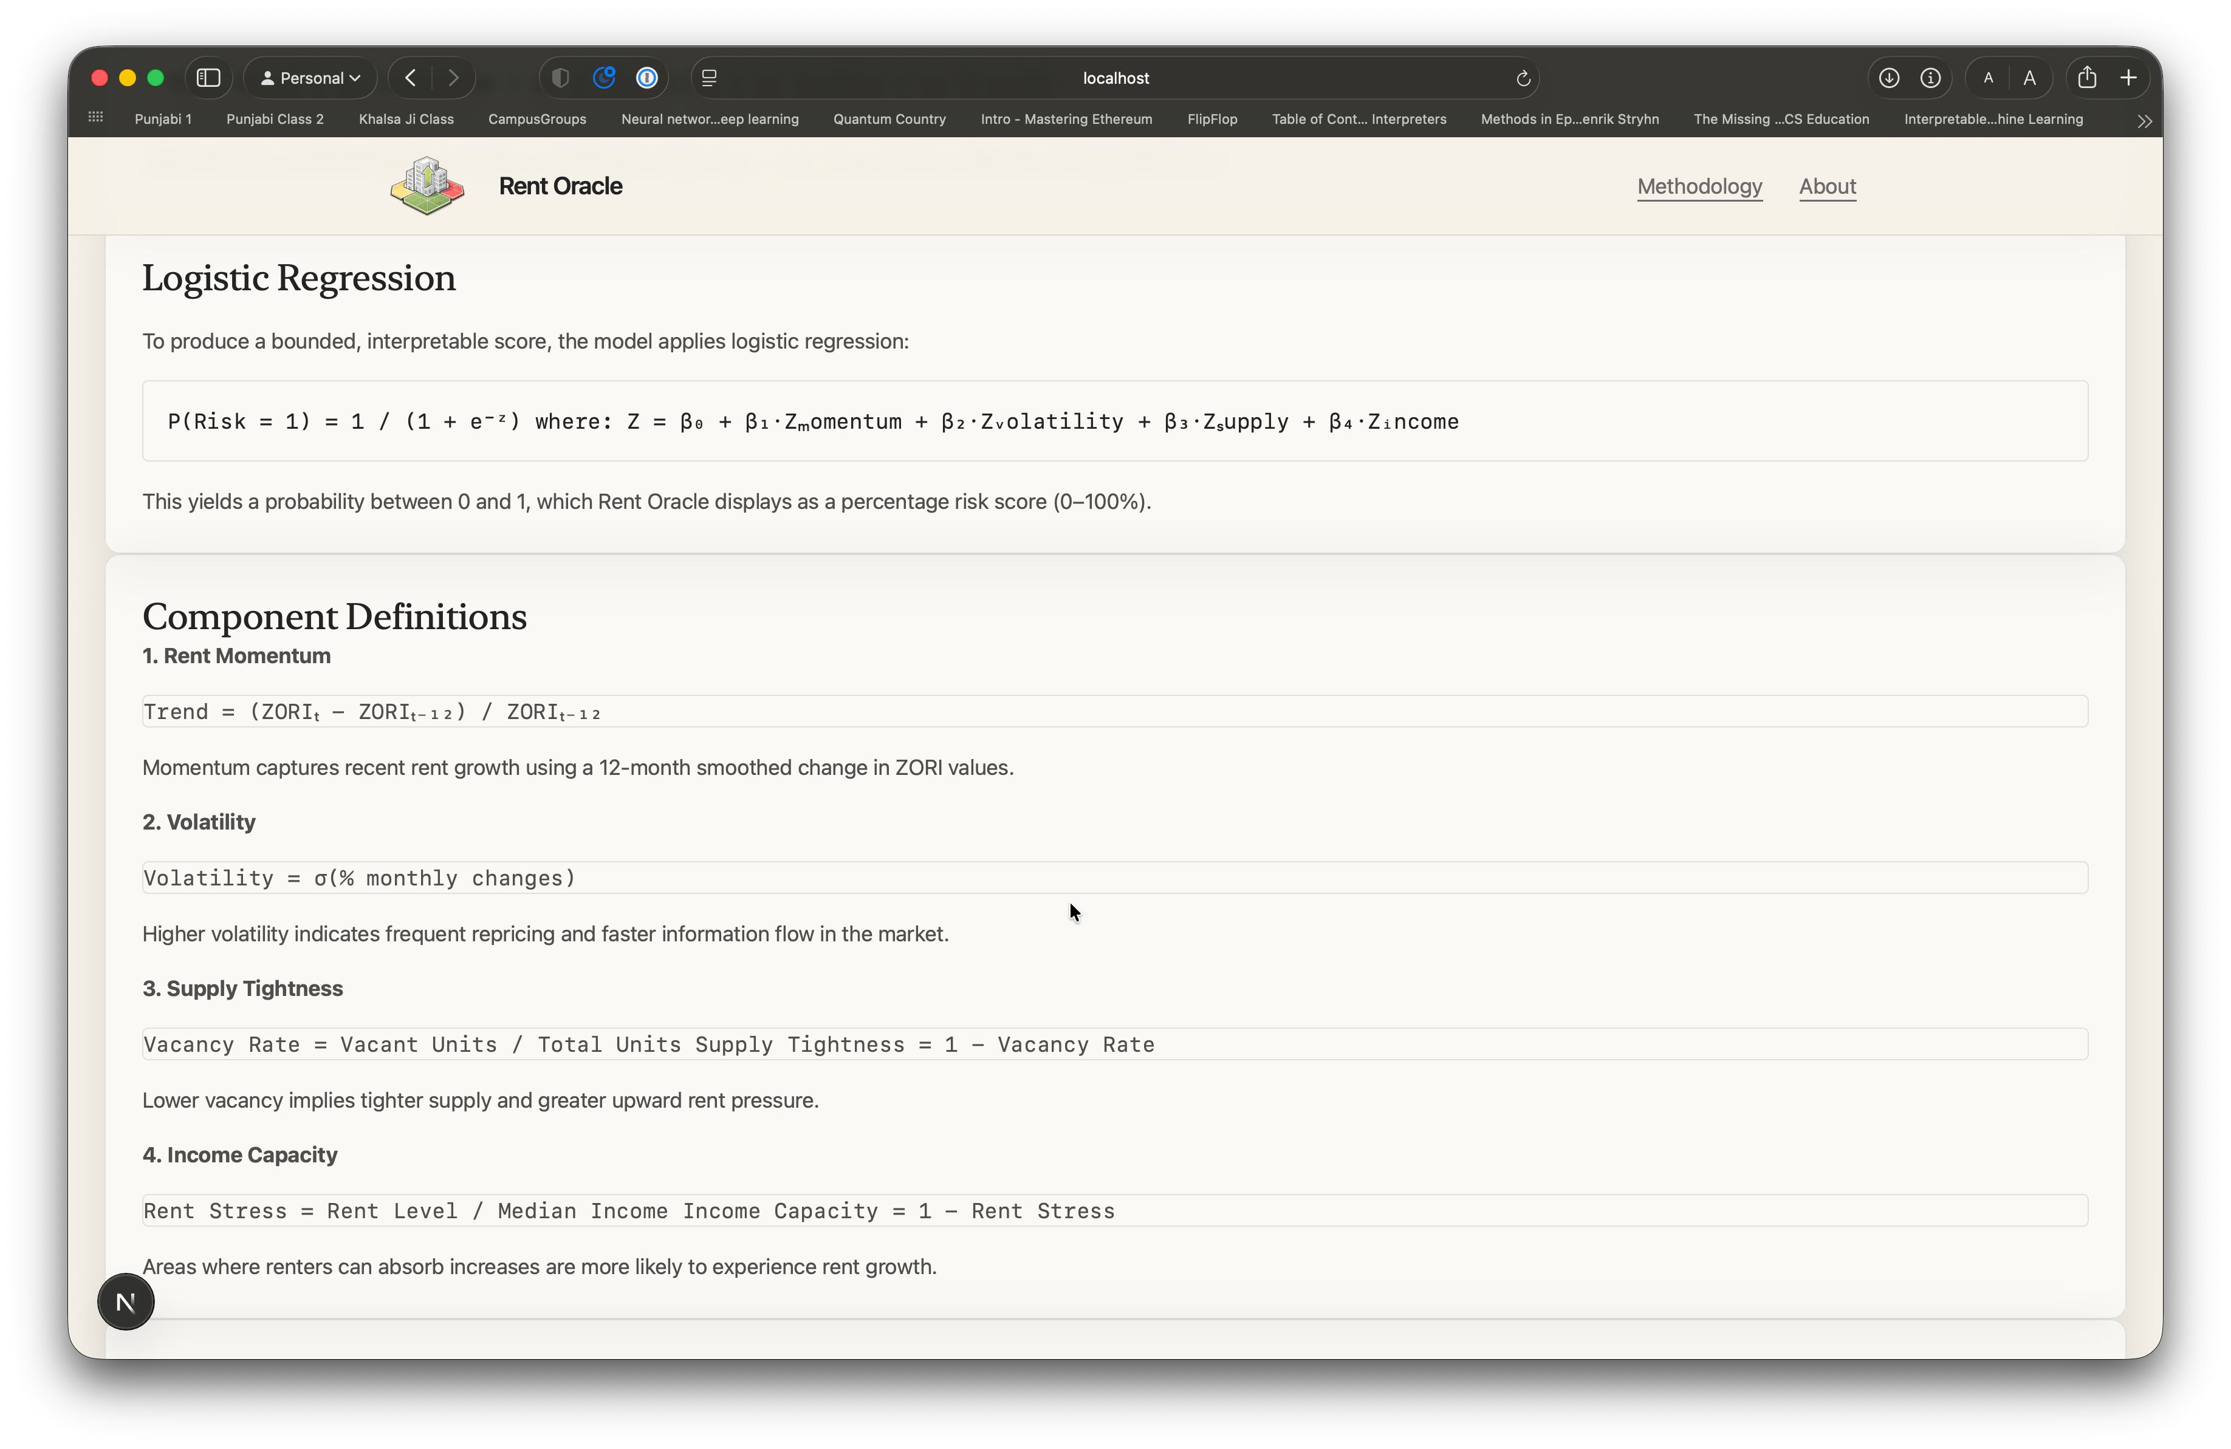Open the downloads icon in toolbar
2231x1449 pixels.
pos(1889,78)
